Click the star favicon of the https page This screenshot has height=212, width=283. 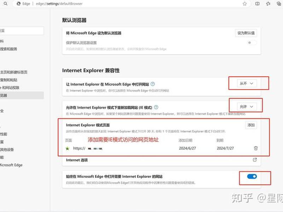(x=68, y=148)
